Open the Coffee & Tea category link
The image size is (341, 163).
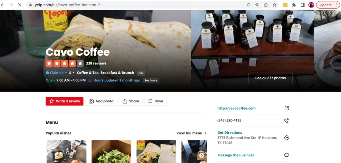click(88, 73)
